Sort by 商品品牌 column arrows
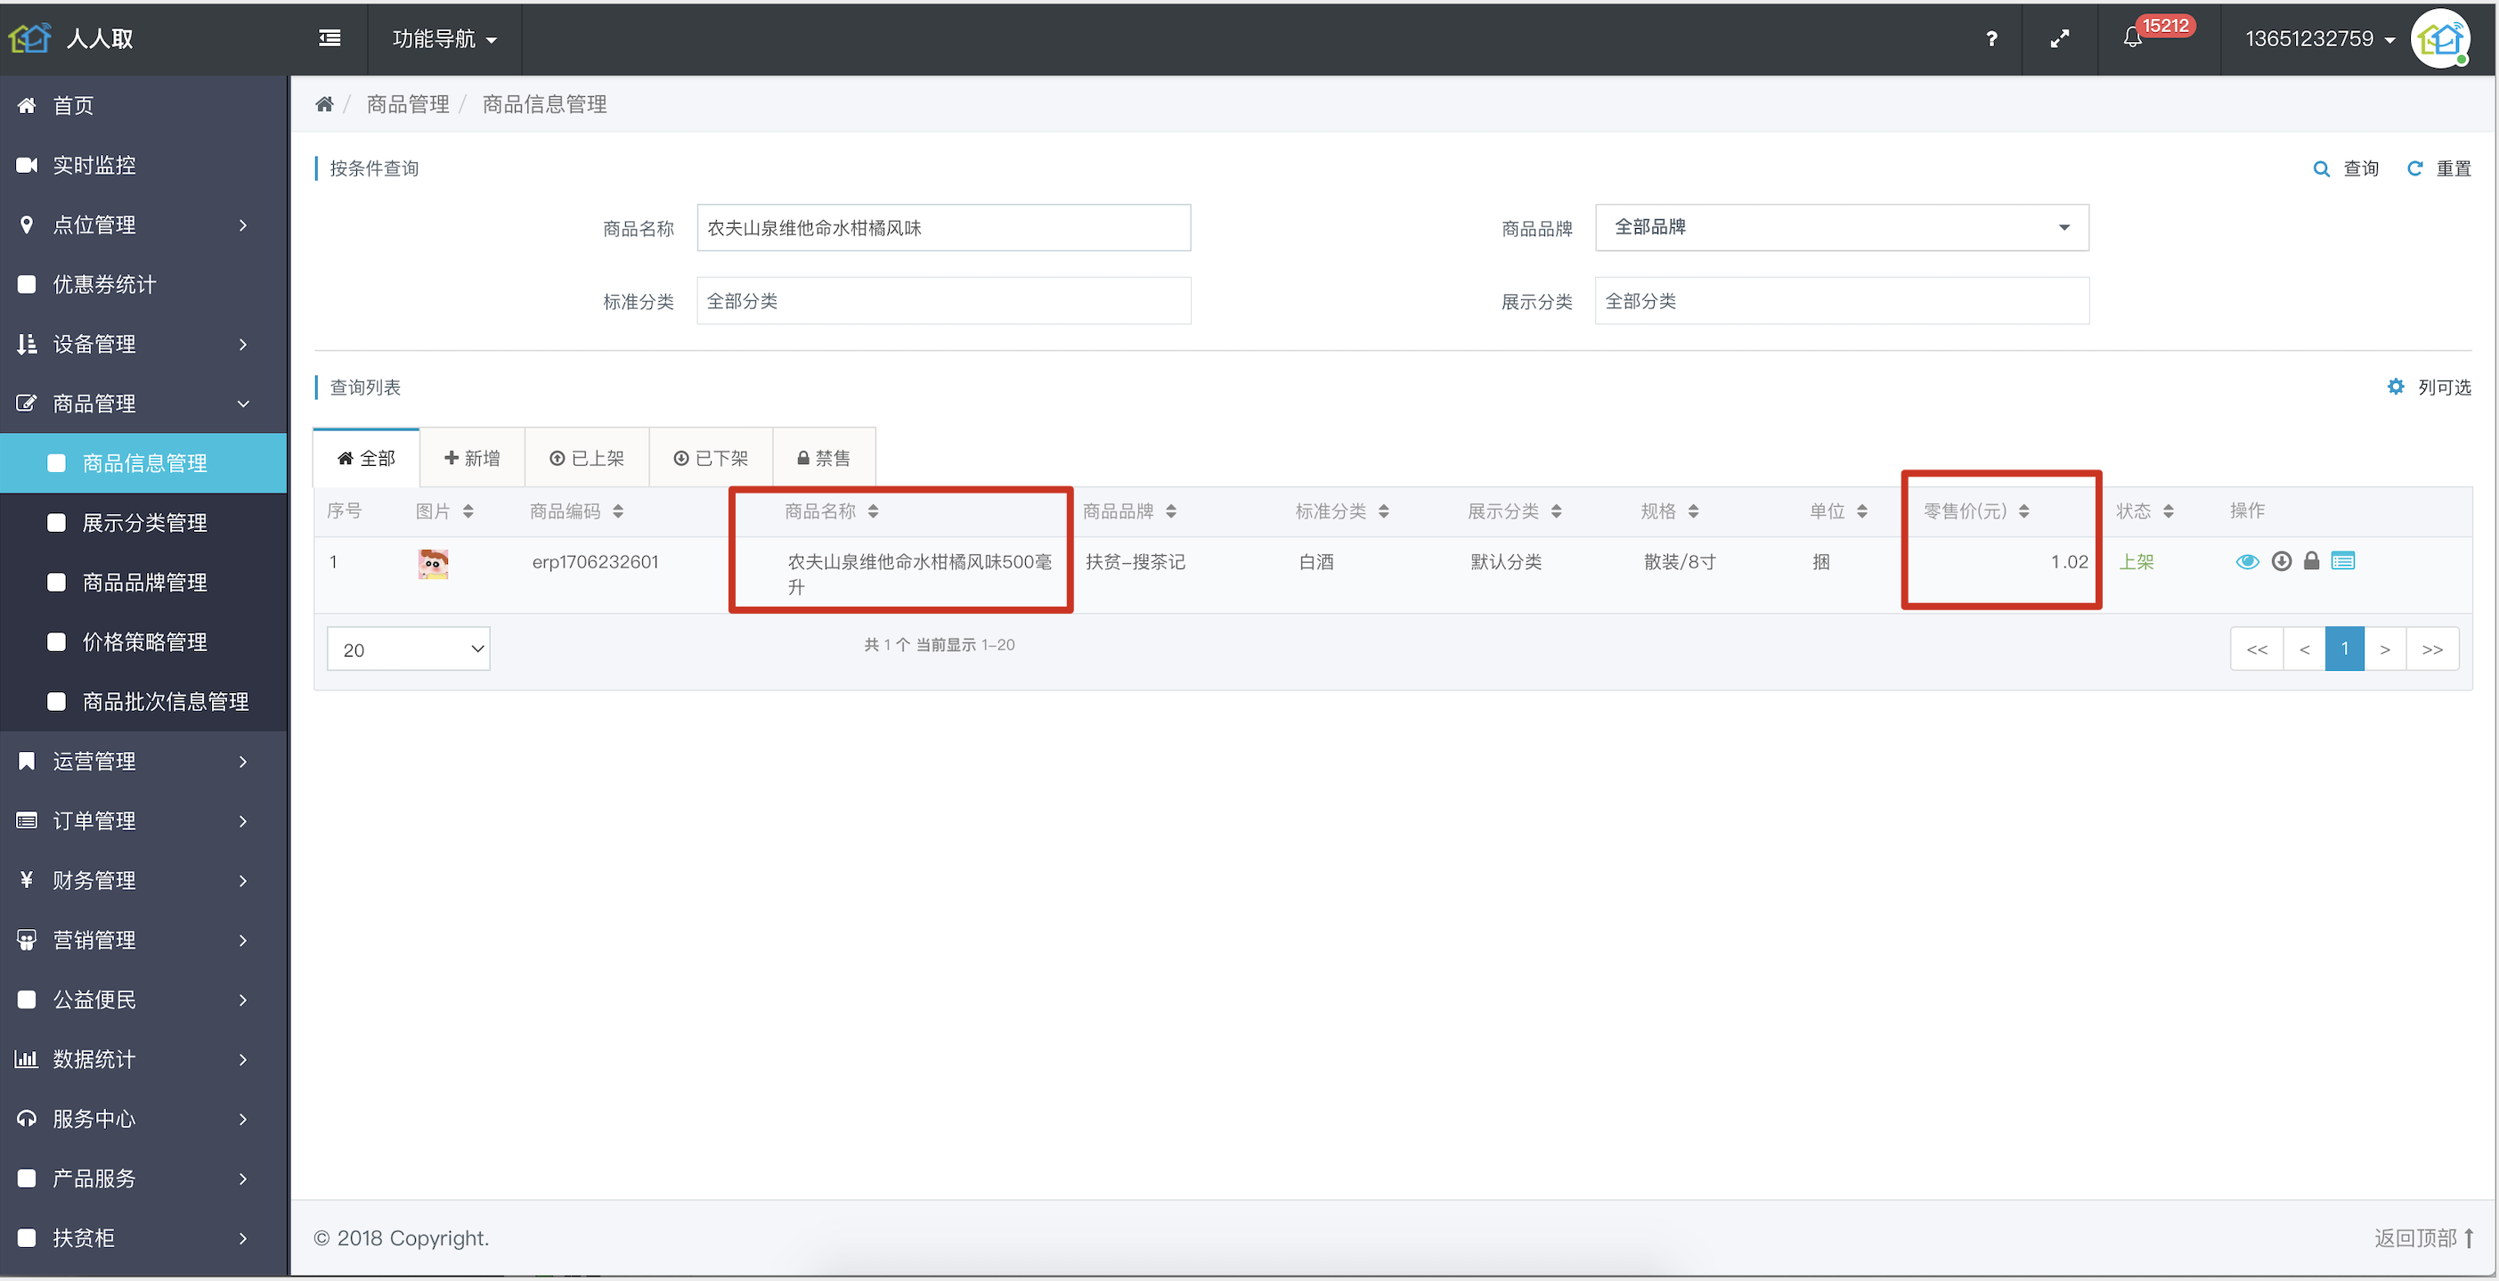Screen dimensions: 2499x1281 1171,511
